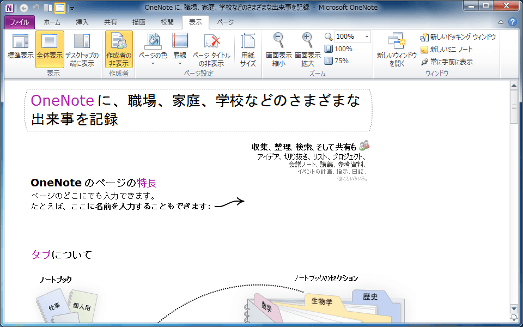Click the ノートブック label above notebooks
The height and width of the screenshot is (327, 523).
56,280
